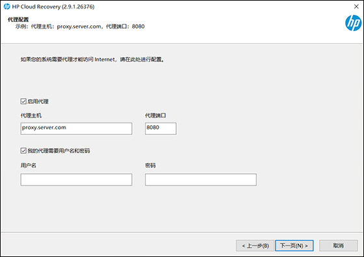This screenshot has height=257, width=364.
Task: Click the 代理配置 heading text
Action: coord(18,19)
